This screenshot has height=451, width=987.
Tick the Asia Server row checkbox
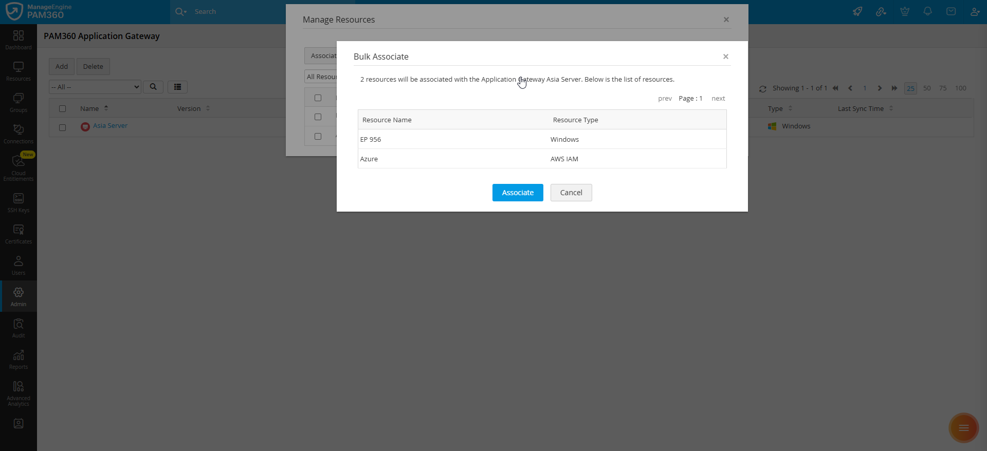tap(63, 127)
